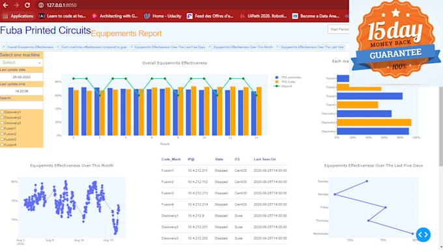Click the Discovery2 orange bar in the machines chart

pos(374,122)
